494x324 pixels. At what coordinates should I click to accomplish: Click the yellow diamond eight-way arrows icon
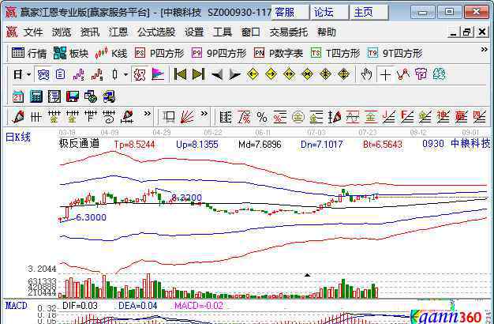[325, 75]
